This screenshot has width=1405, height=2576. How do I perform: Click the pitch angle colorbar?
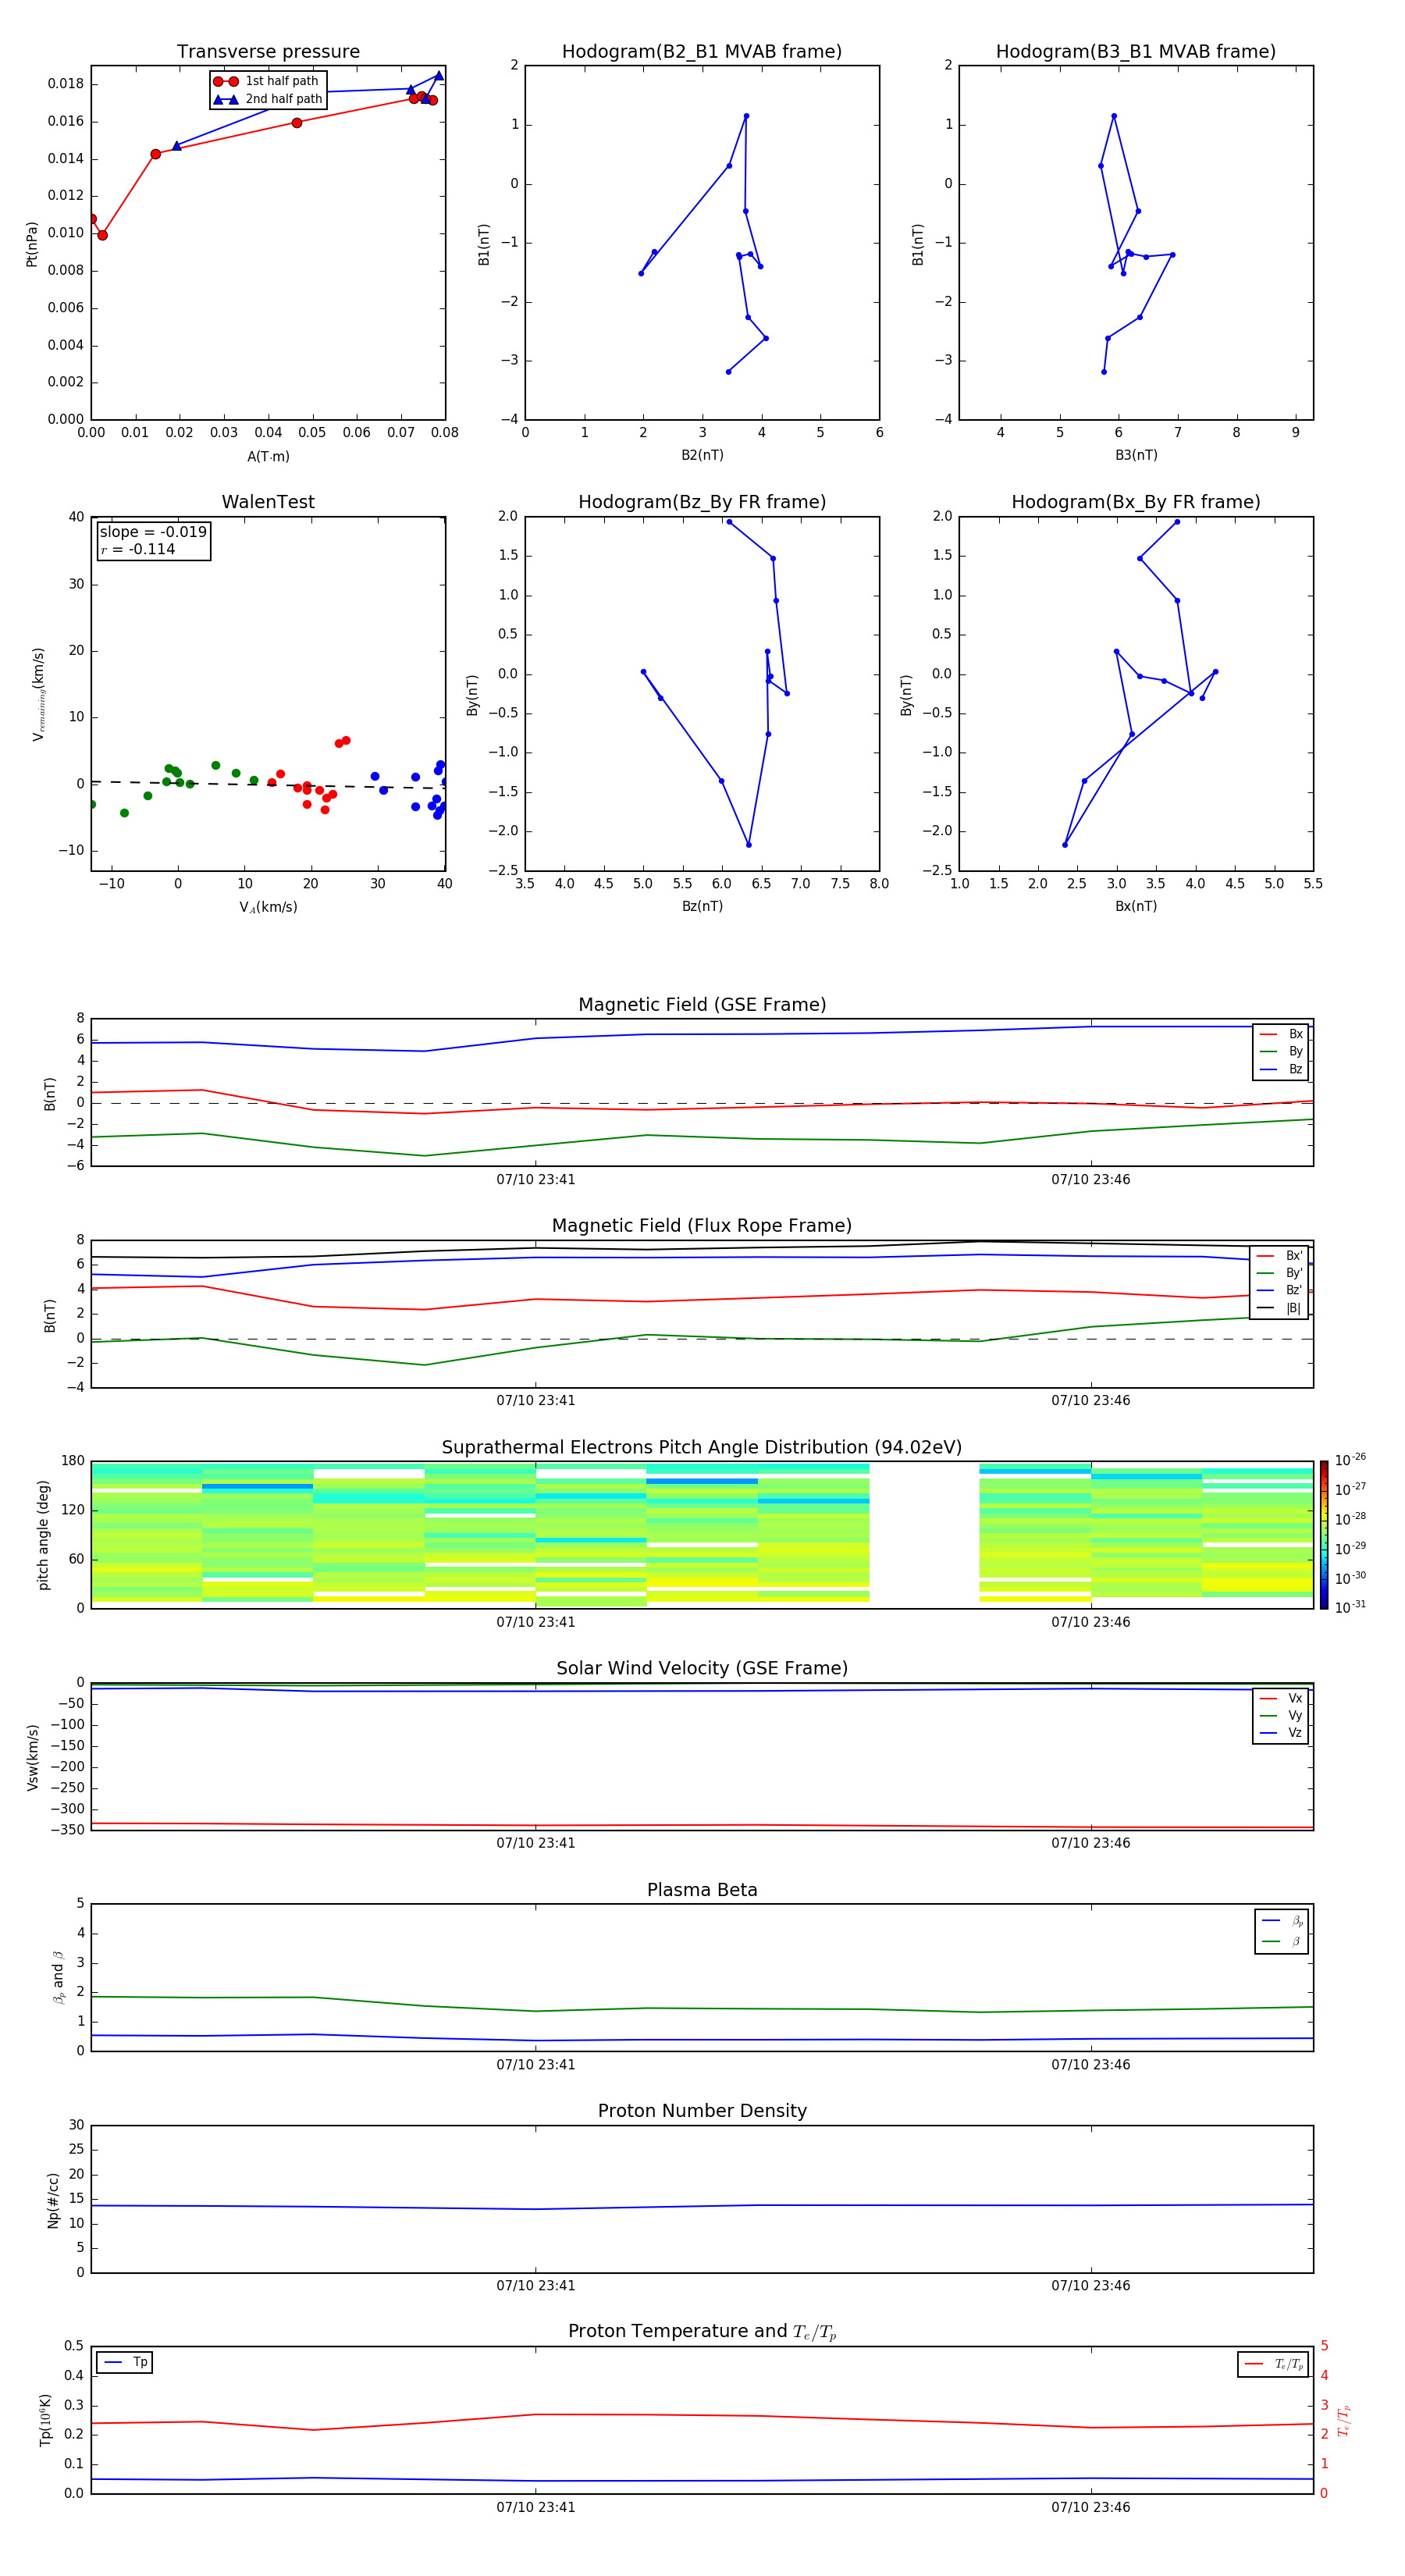1324,1535
